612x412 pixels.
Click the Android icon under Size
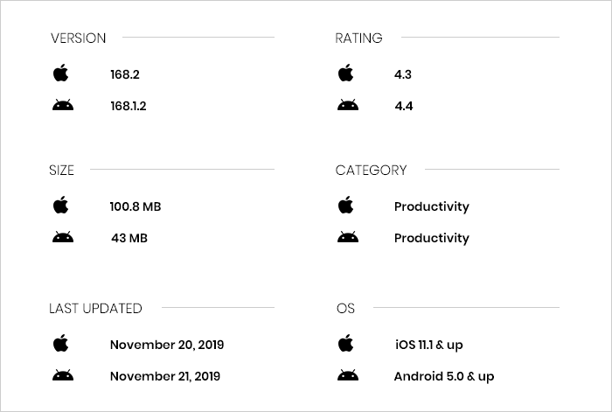62,237
